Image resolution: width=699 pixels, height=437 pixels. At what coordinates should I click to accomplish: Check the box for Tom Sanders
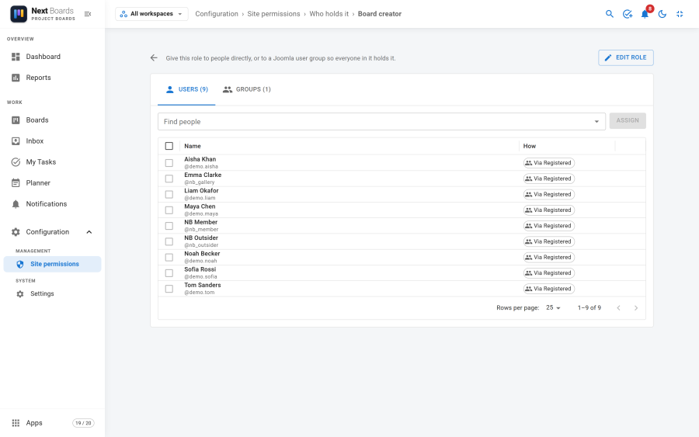pyautogui.click(x=169, y=289)
